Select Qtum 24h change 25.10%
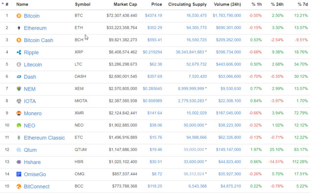 [276, 149]
